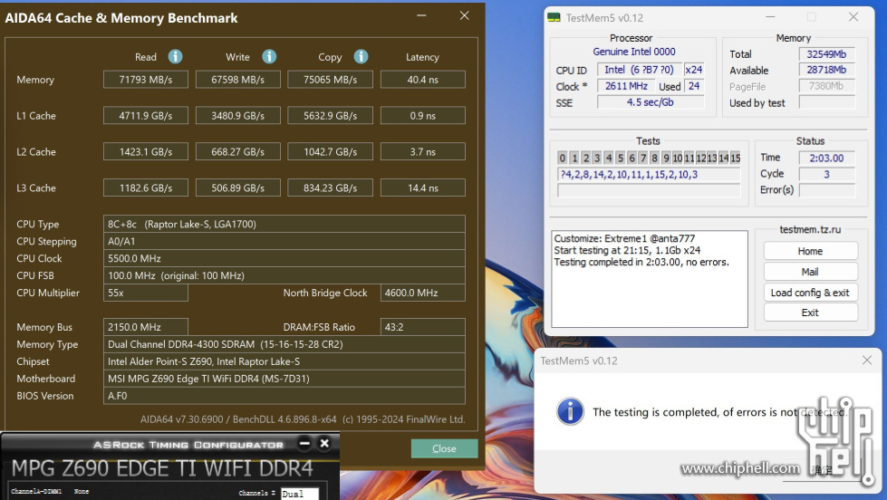Viewport: 887px width, 500px height.
Task: Click L1 Cache Write value 3480.9 GB/s
Action: tap(238, 116)
